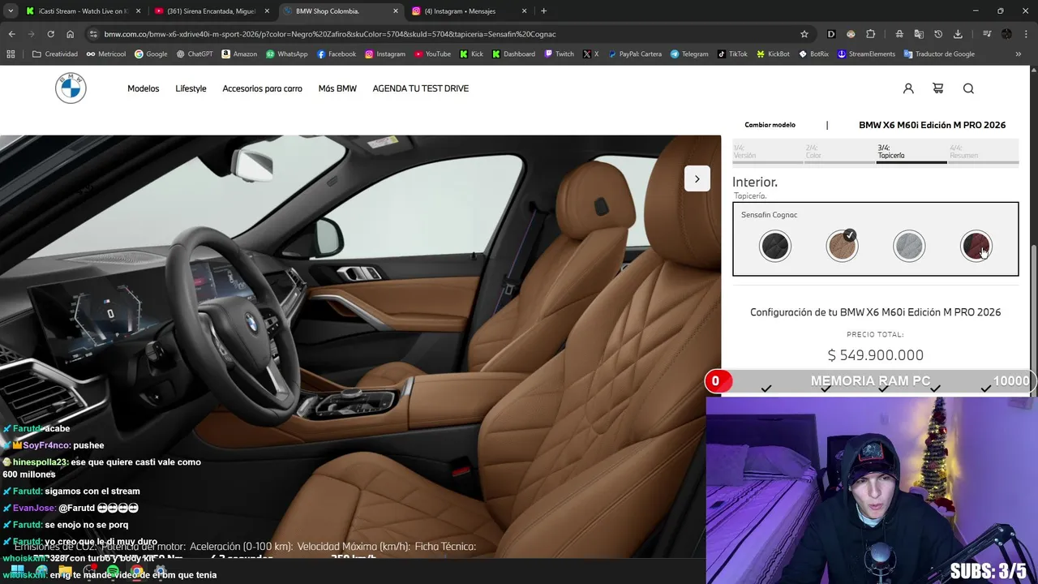Click the BMW site search magnifier
Screen dimensions: 1038x584
coord(968,88)
